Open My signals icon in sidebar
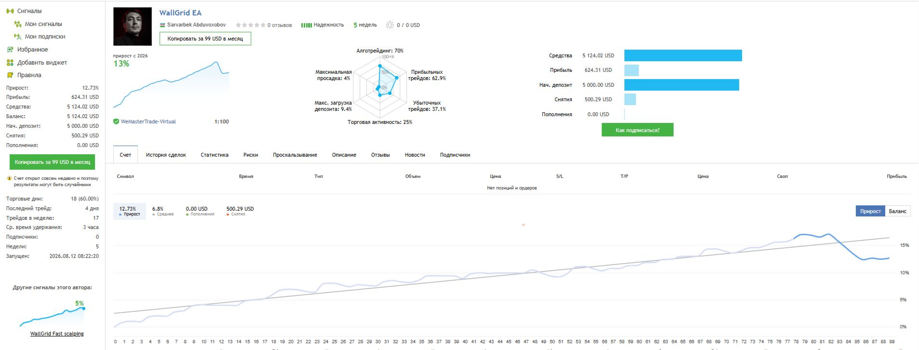This screenshot has height=350, width=919. pyautogui.click(x=18, y=24)
